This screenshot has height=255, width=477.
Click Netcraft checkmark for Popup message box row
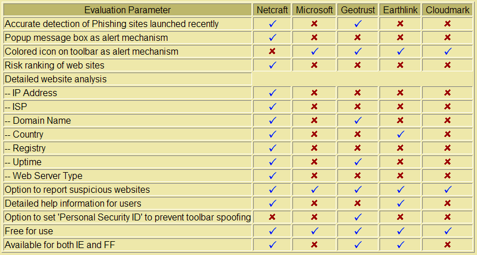273,37
